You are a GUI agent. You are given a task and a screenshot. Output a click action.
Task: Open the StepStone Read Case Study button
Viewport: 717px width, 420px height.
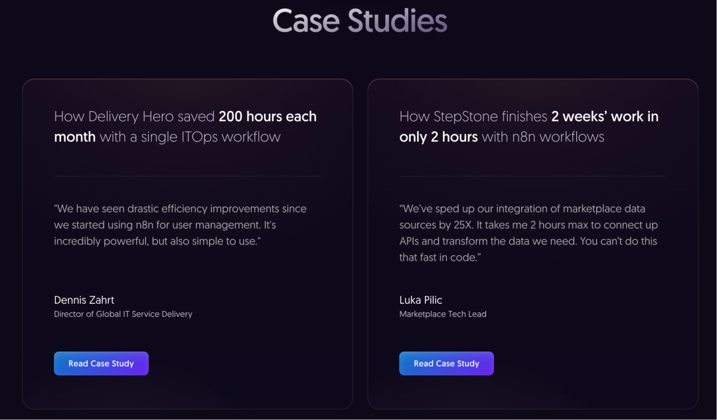click(446, 364)
